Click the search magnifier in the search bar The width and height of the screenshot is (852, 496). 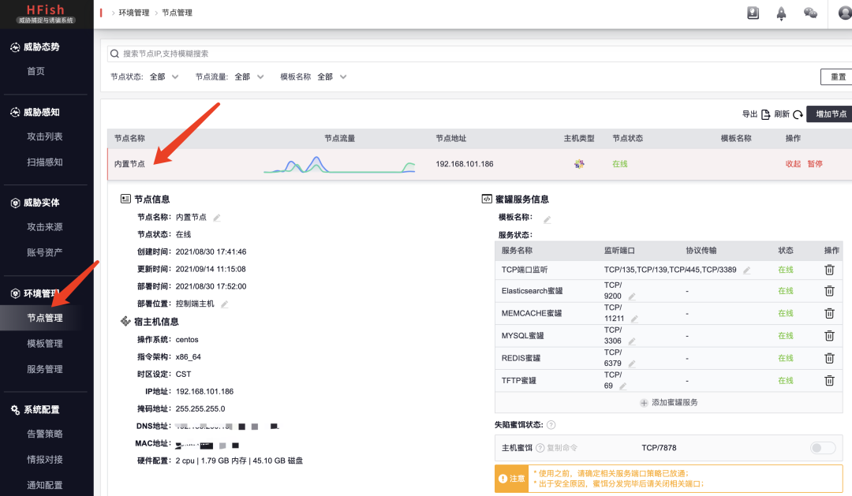[x=113, y=53]
